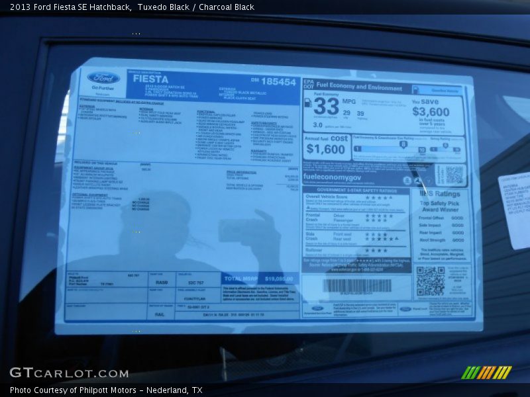Click the second sticker on the right window

(x=514, y=210)
